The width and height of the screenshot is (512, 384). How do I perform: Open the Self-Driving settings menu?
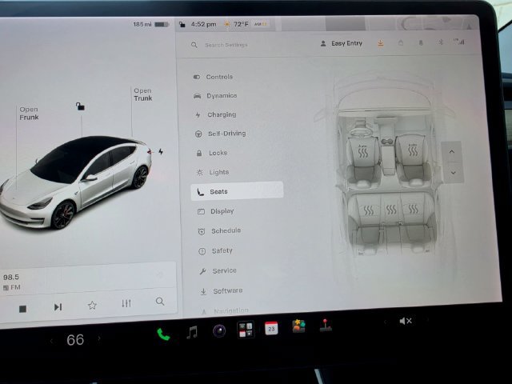[221, 134]
